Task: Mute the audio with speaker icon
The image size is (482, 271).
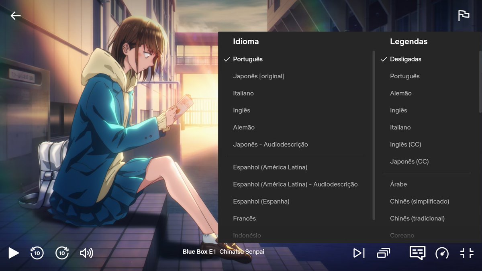Action: [x=86, y=253]
